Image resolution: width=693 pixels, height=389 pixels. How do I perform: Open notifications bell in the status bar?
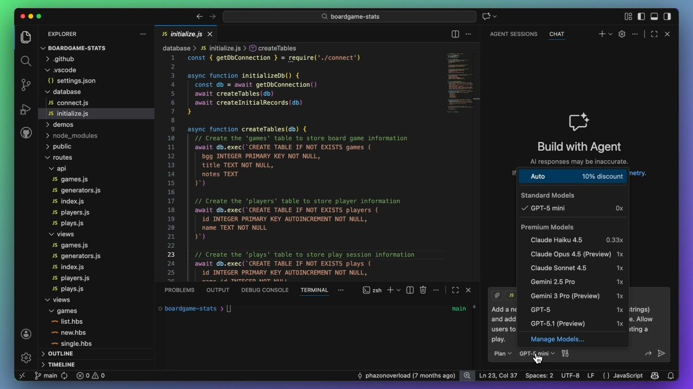point(670,375)
